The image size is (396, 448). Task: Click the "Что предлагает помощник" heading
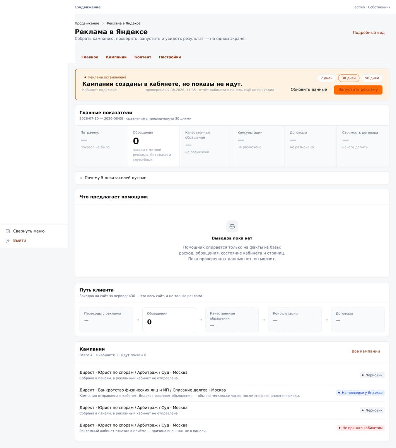tap(114, 197)
